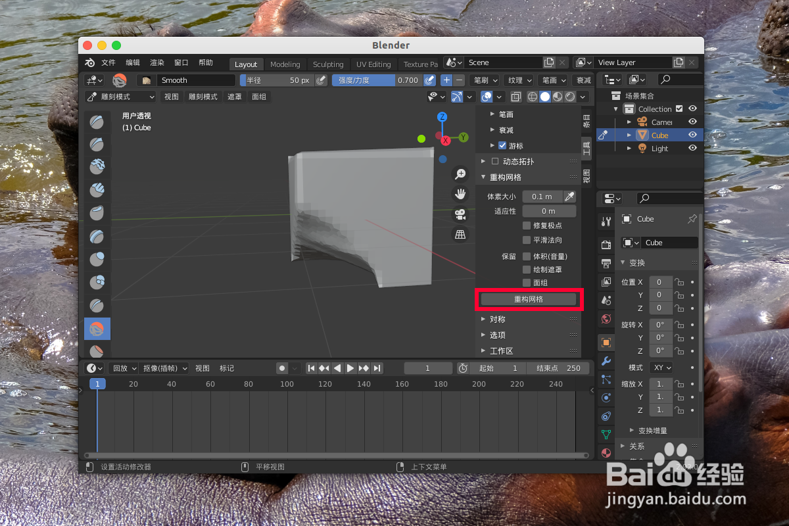Select the active Smooth brush tool in toolbar
The width and height of the screenshot is (789, 526).
pyautogui.click(x=97, y=328)
